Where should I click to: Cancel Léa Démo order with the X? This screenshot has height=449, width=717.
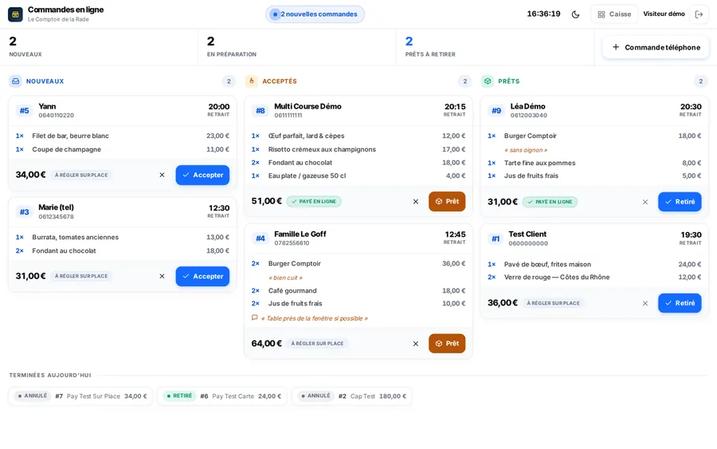tap(645, 202)
